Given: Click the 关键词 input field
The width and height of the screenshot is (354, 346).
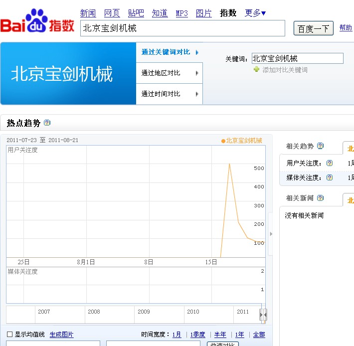Looking at the screenshot, I should click(298, 58).
